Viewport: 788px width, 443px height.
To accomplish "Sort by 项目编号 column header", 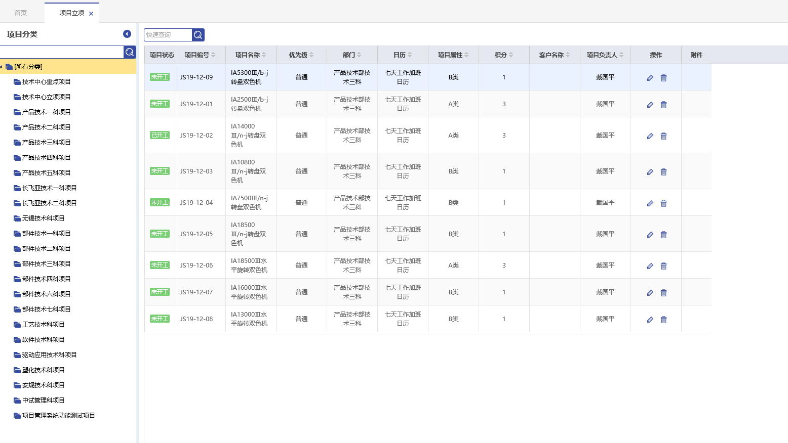I will (200, 55).
